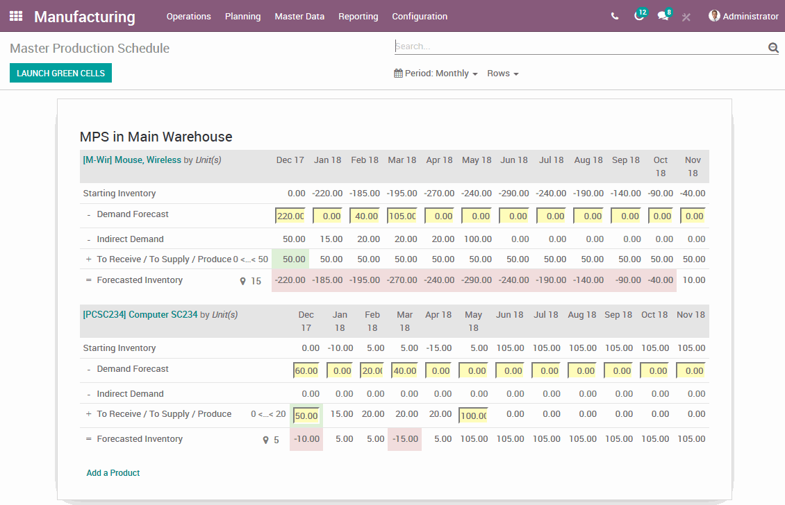785x505 pixels.
Task: Click the phone call icon
Action: [x=615, y=16]
